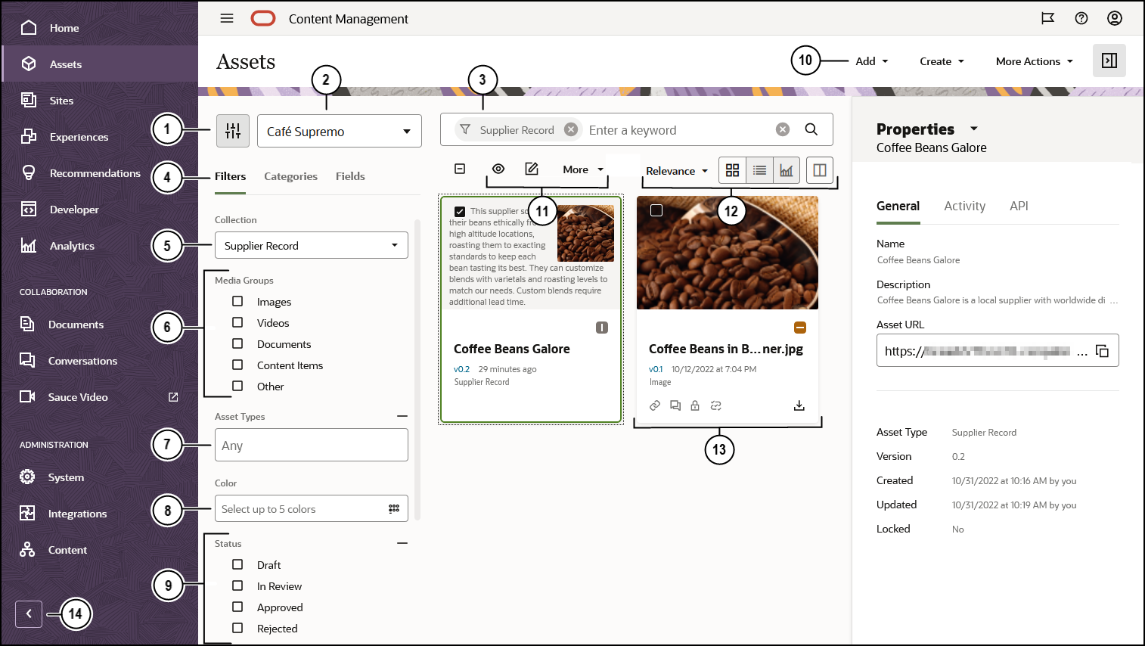Image resolution: width=1145 pixels, height=646 pixels.
Task: Open conversation icon on image card
Action: (675, 405)
